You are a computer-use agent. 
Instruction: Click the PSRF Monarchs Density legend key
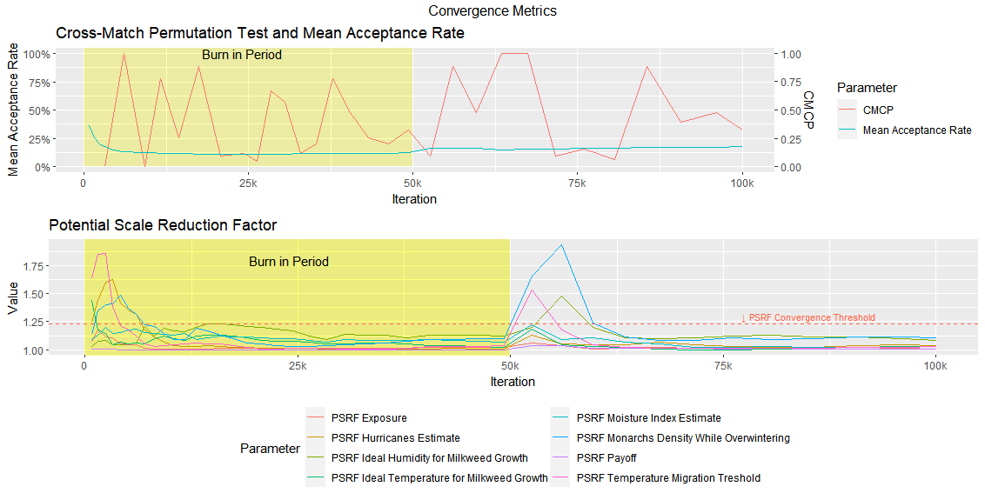[x=561, y=437]
